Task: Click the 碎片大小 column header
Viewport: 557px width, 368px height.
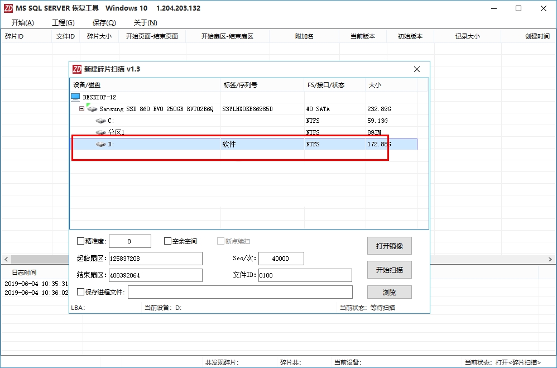Action: click(99, 36)
